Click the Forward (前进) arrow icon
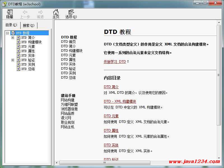 click(40, 12)
